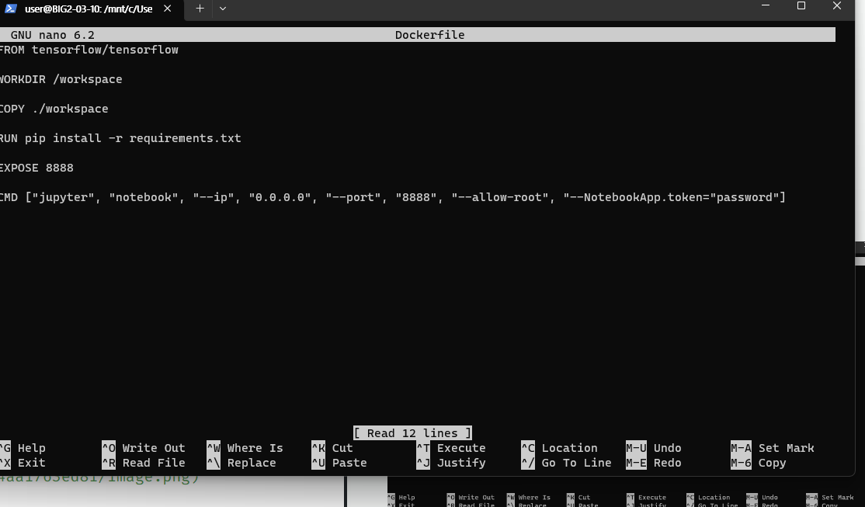This screenshot has width=865, height=507.
Task: Click on "0.0.0.0" IP value in CMD
Action: 280,197
